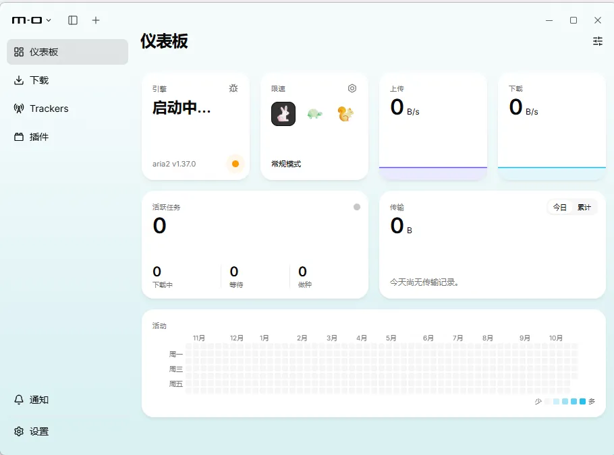Open 插件 page in sidebar
This screenshot has width=614, height=455.
[x=67, y=137]
